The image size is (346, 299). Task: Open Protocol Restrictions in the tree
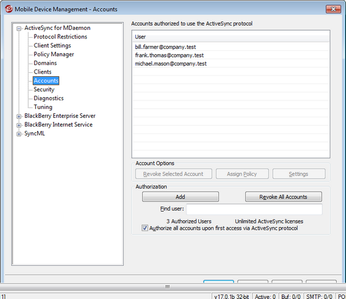[60, 36]
